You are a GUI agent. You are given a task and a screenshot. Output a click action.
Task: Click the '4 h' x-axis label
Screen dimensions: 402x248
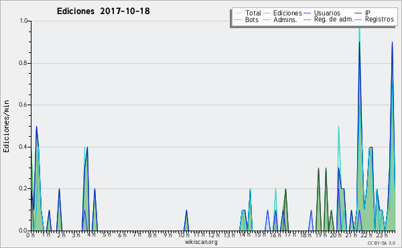click(x=92, y=235)
